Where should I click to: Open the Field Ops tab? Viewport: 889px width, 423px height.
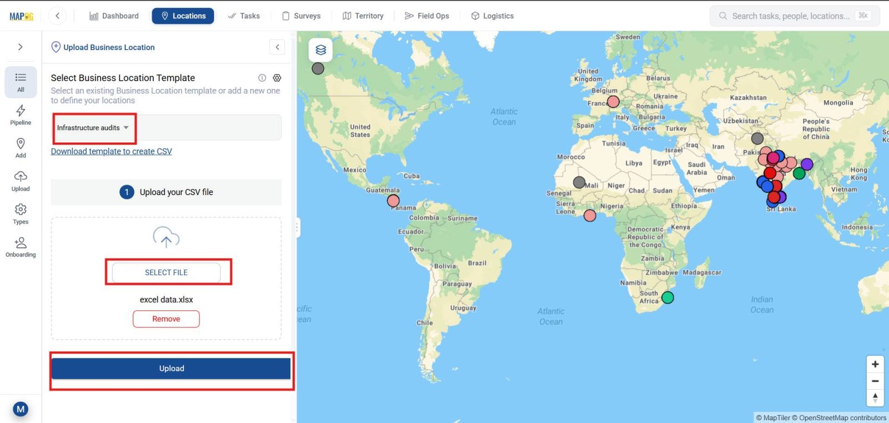427,16
